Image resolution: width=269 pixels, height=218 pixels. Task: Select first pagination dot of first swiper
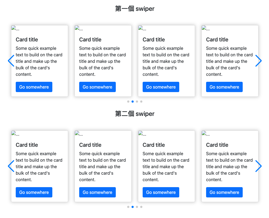click(x=128, y=102)
